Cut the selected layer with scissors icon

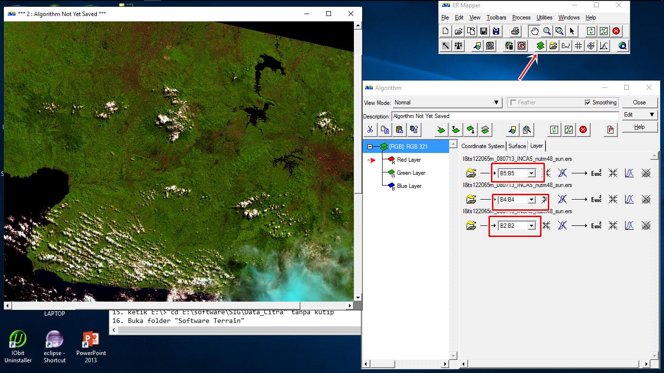point(370,129)
